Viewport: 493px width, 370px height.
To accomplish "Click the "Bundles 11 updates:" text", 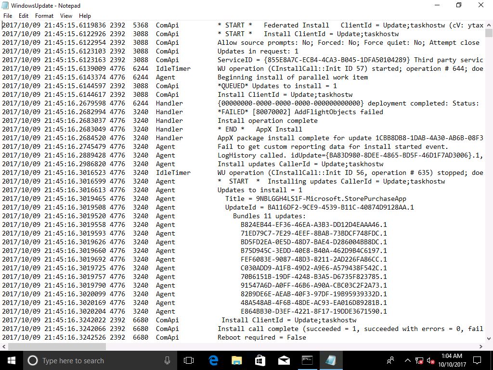I will point(269,216).
